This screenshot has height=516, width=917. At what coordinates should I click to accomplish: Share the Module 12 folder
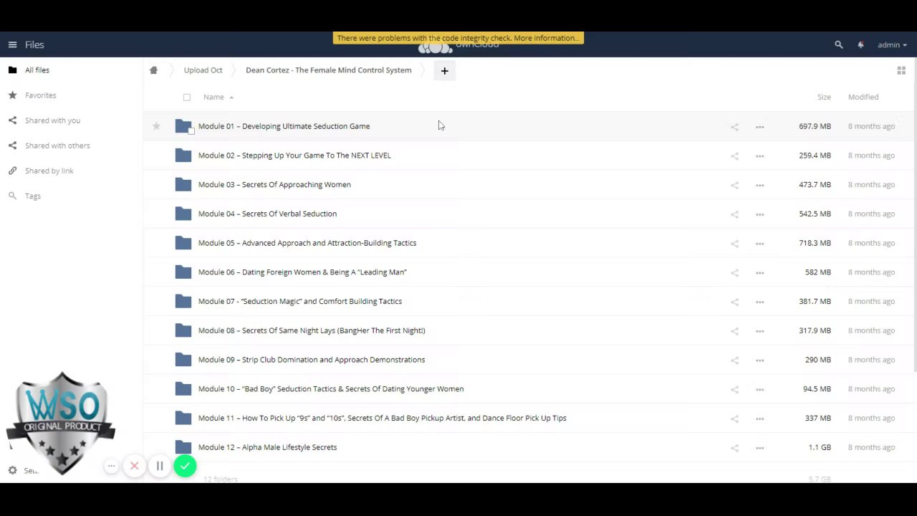point(734,448)
